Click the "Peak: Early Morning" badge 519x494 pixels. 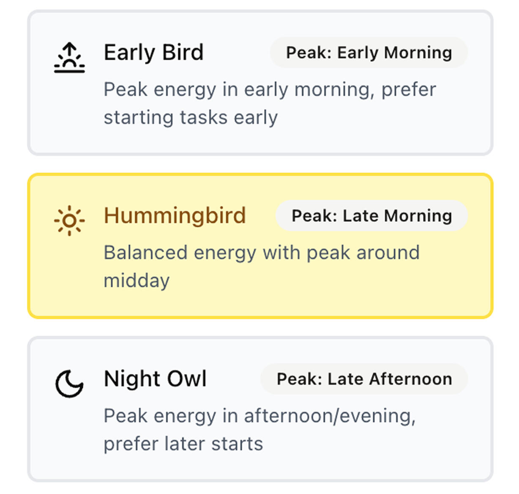click(x=369, y=53)
